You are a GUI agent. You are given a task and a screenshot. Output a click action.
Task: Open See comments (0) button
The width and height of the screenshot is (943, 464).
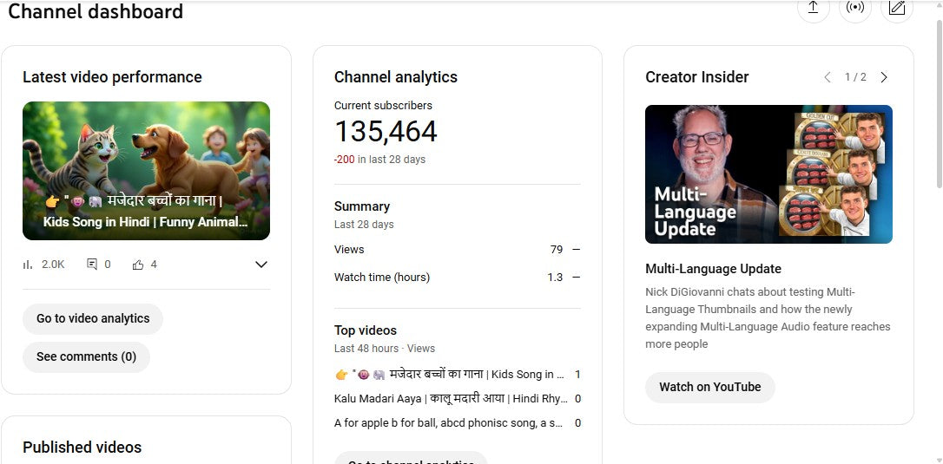click(x=86, y=356)
